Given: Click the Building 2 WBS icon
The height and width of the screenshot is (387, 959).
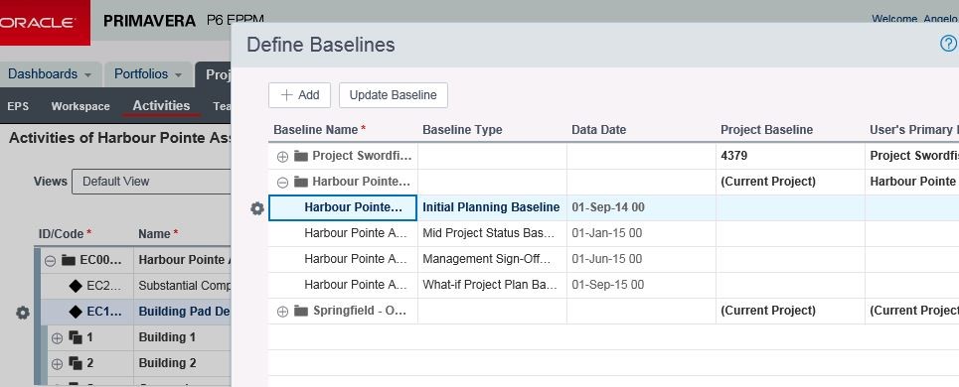Looking at the screenshot, I should coord(76,363).
